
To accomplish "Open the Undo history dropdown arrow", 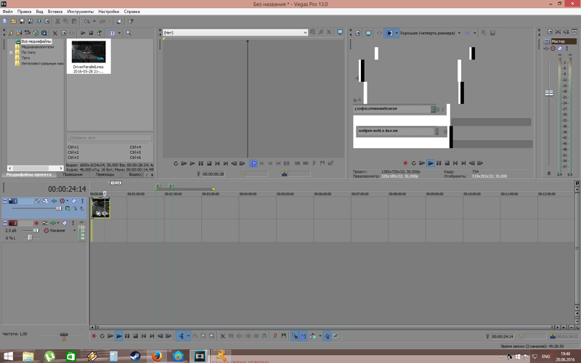I will click(94, 22).
